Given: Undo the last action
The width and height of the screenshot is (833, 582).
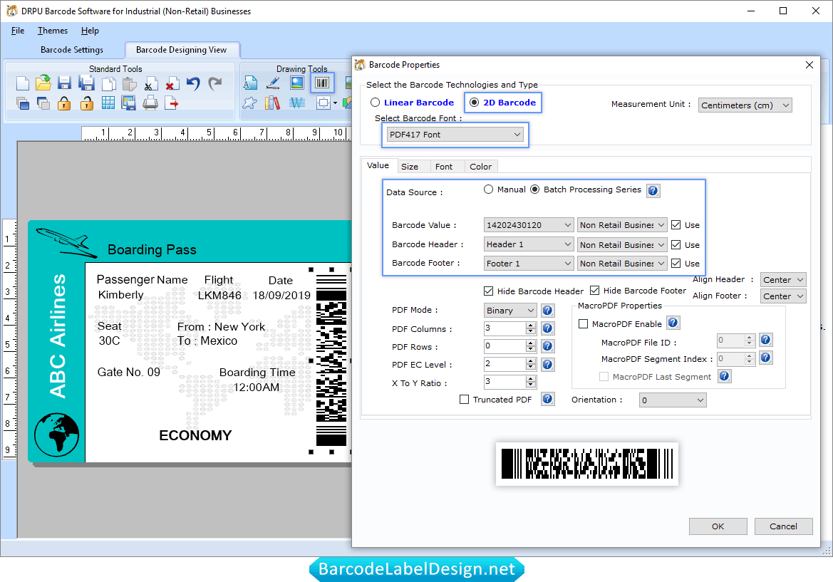Looking at the screenshot, I should click(193, 83).
